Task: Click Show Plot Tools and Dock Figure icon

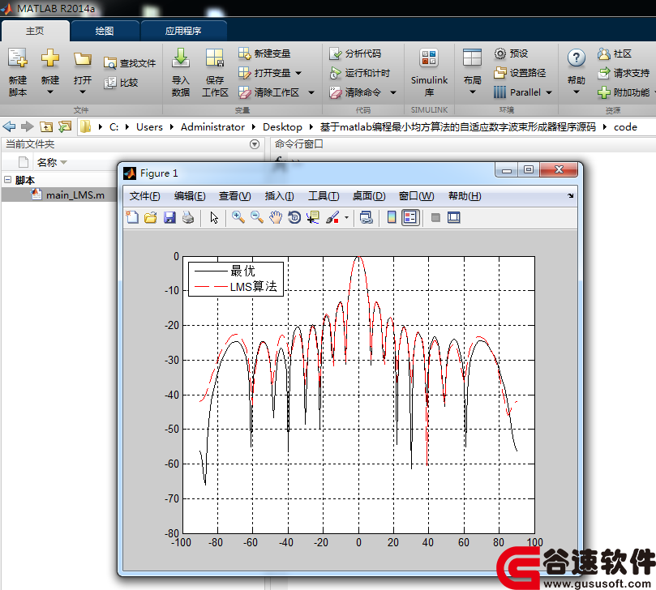Action: 453,217
